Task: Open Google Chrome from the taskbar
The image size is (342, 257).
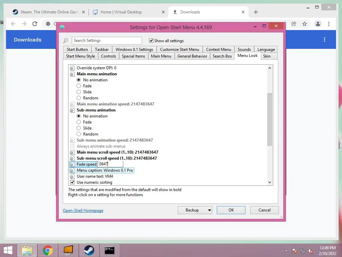Action: (x=48, y=250)
